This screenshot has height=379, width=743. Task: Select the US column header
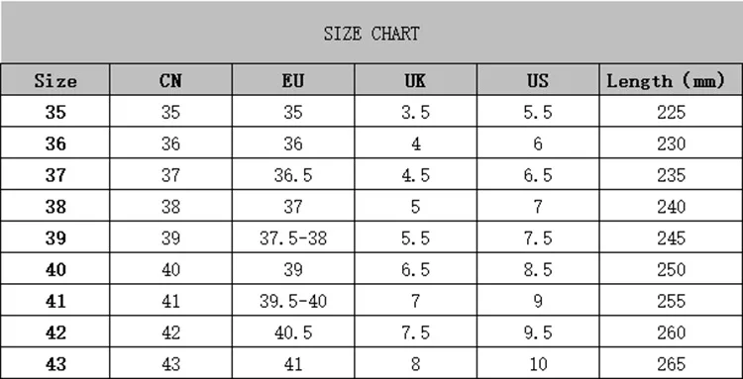point(538,81)
